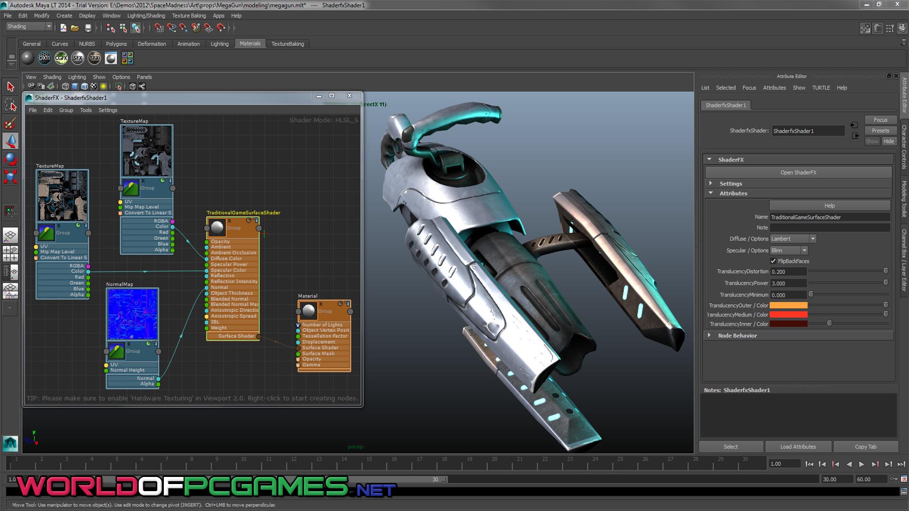
Task: Toggle Opacity input checkbox on Material
Action: click(x=298, y=359)
